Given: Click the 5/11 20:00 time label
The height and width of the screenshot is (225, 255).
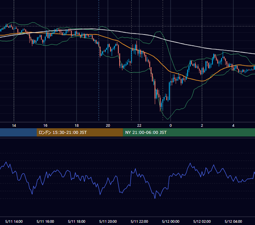Looking at the screenshot, I should 108,221.
